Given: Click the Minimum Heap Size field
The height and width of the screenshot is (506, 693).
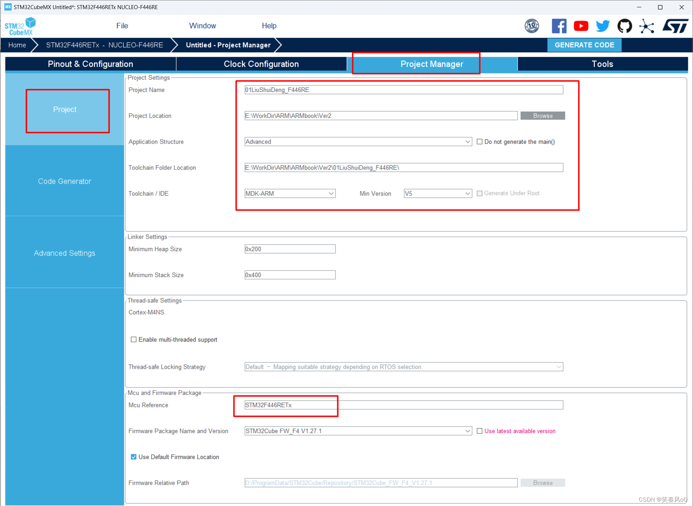Looking at the screenshot, I should (290, 249).
